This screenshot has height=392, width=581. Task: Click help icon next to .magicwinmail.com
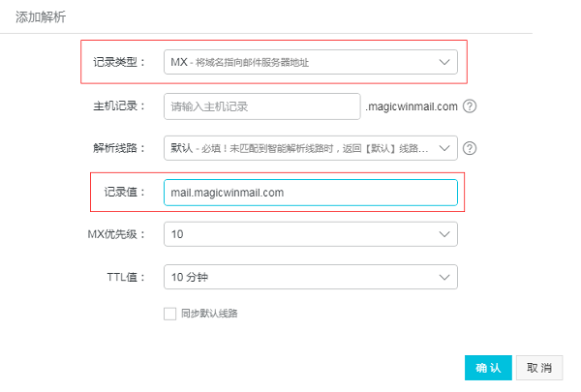470,106
